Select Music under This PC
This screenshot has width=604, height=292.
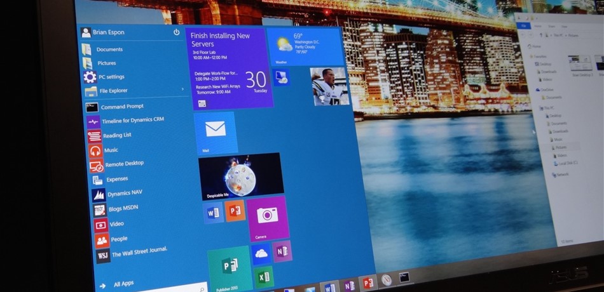(x=555, y=139)
